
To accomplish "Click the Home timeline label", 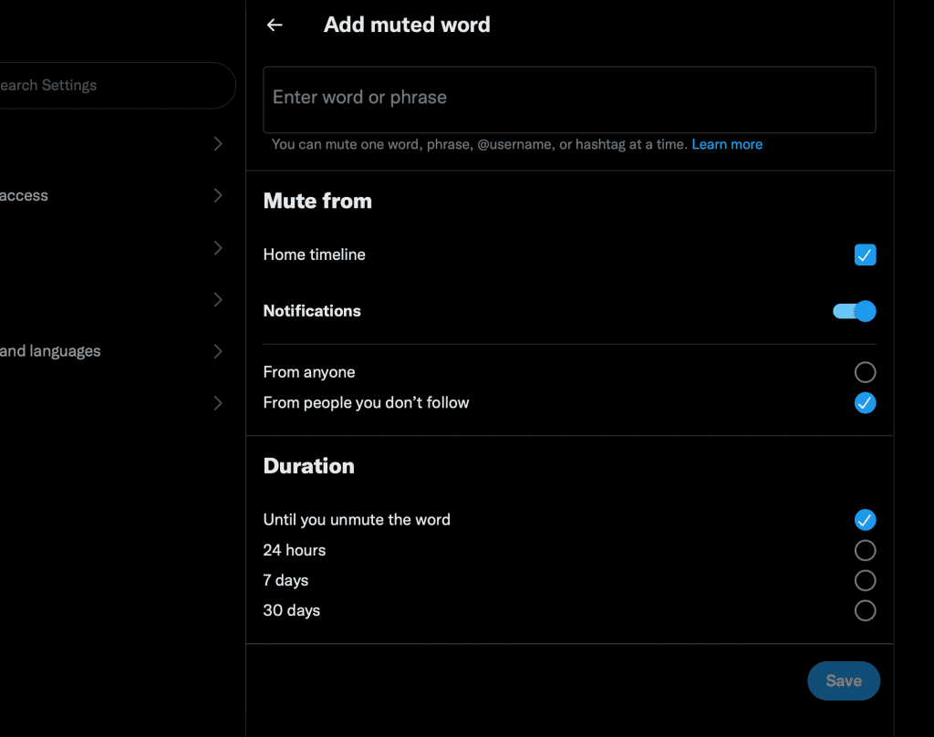I will coord(314,254).
